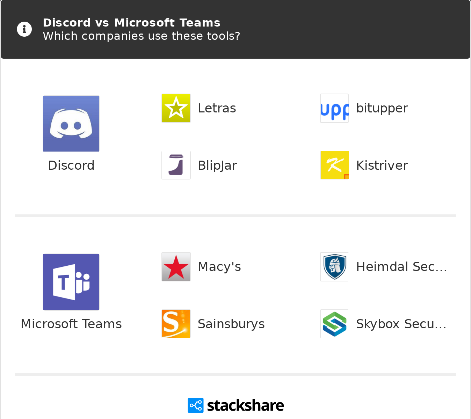Open the Letras company link
This screenshot has height=419, width=471.
coord(217,108)
